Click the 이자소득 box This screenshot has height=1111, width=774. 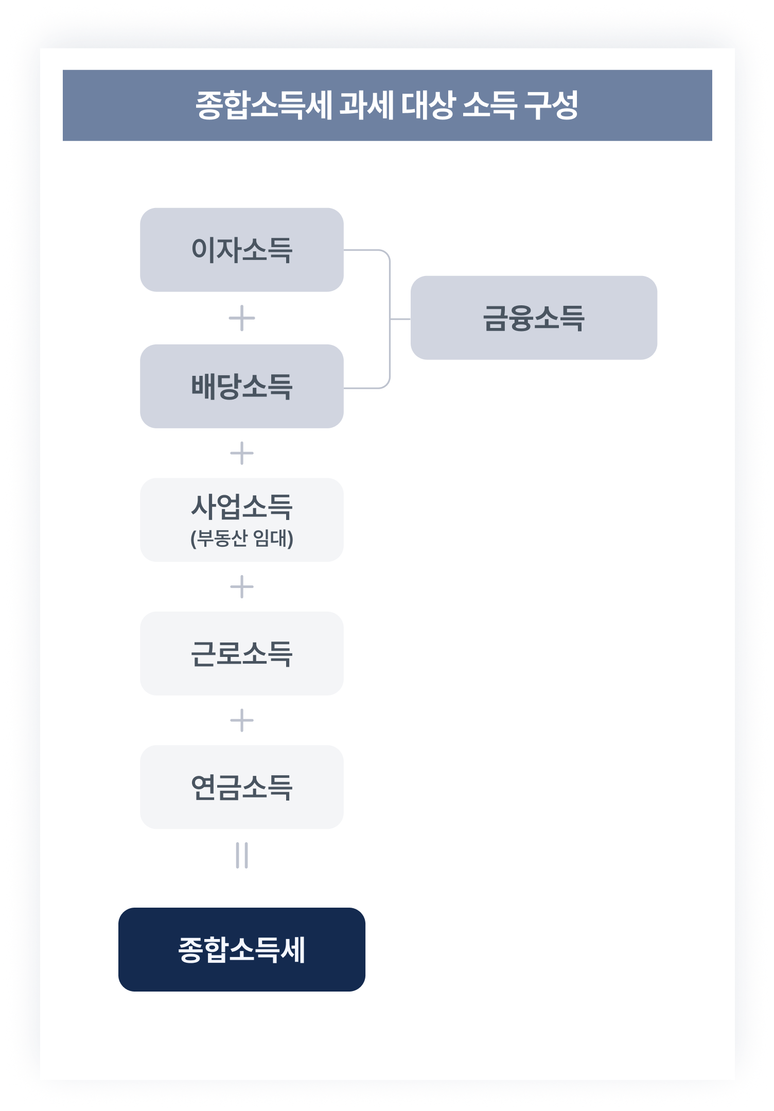[x=241, y=250]
